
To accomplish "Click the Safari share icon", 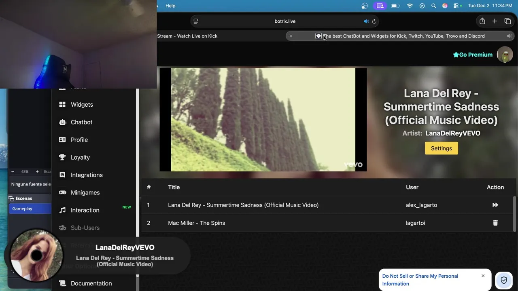I will click(x=482, y=21).
